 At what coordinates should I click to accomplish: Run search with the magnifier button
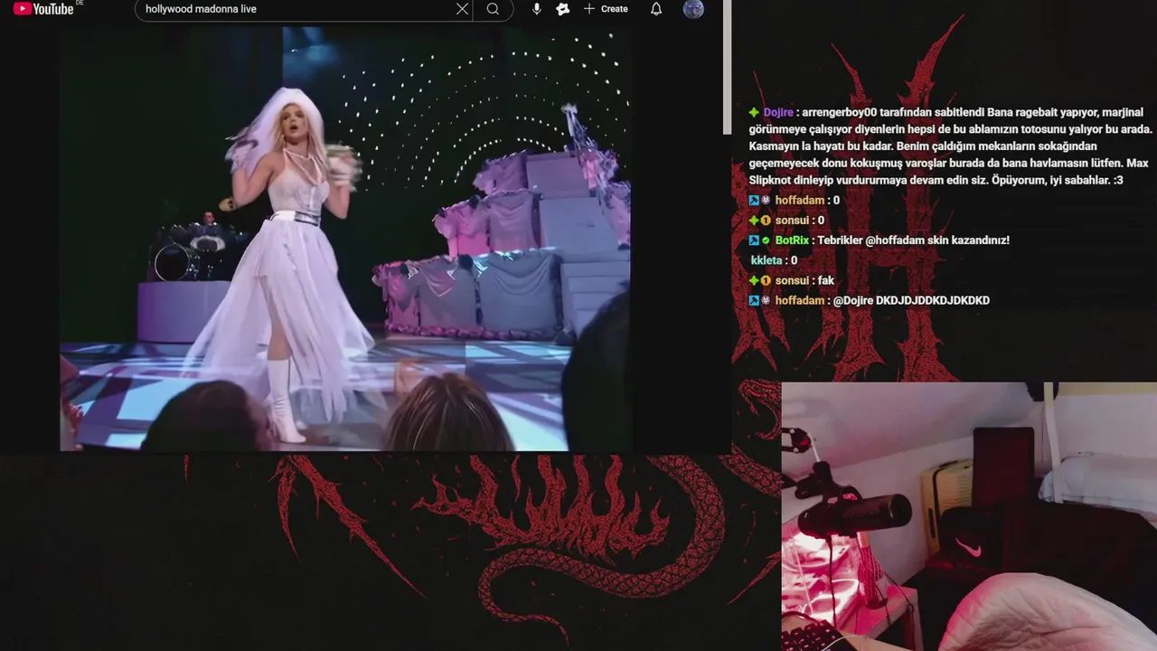point(493,9)
